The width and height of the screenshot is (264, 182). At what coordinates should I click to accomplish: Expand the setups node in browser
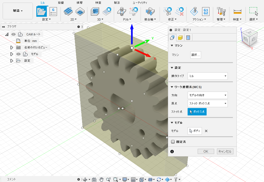[x=12, y=61]
